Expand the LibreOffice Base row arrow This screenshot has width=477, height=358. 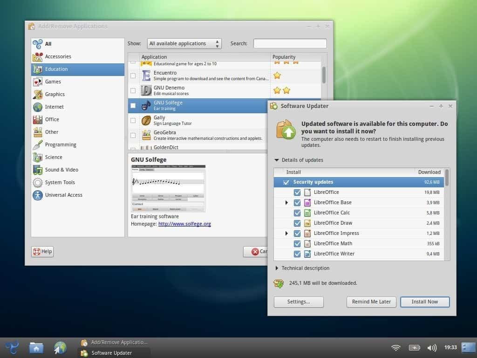click(x=286, y=202)
